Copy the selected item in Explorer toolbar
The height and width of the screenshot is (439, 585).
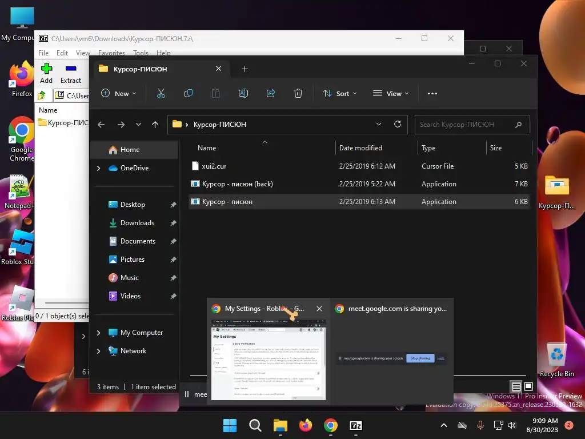click(x=189, y=93)
